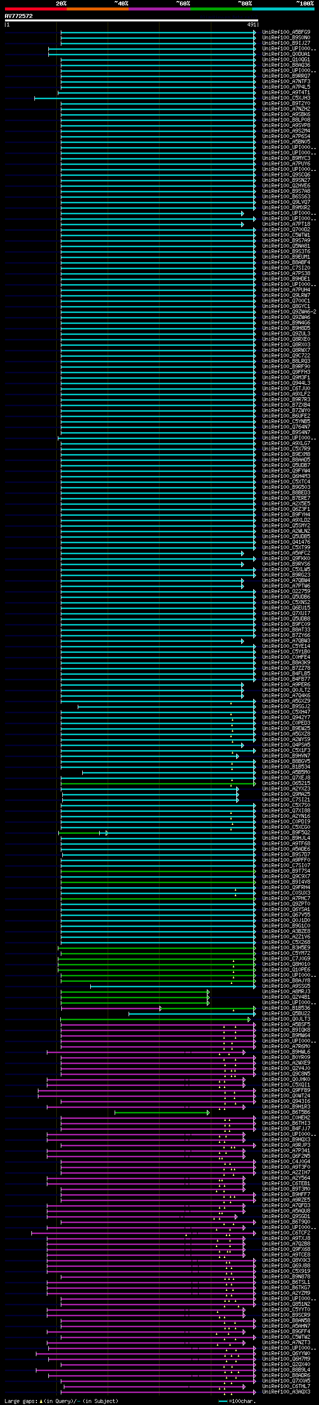Select row label UniRef100_B8B9L4
Screen dimensions: 319x1405
click(286, 1370)
